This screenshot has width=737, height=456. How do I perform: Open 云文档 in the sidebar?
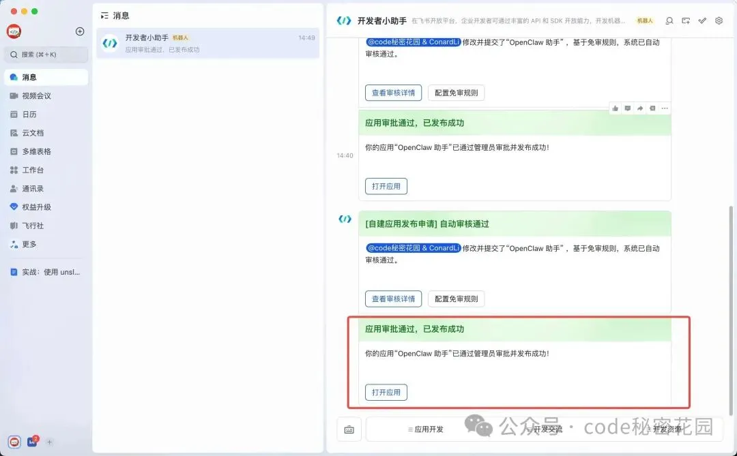pyautogui.click(x=46, y=133)
